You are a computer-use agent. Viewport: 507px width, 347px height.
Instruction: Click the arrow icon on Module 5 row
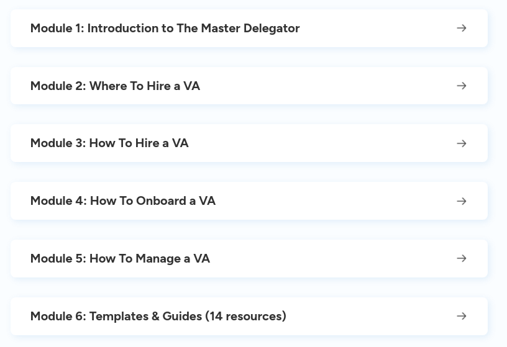[x=462, y=258]
